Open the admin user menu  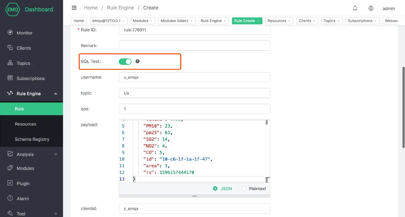pos(389,9)
